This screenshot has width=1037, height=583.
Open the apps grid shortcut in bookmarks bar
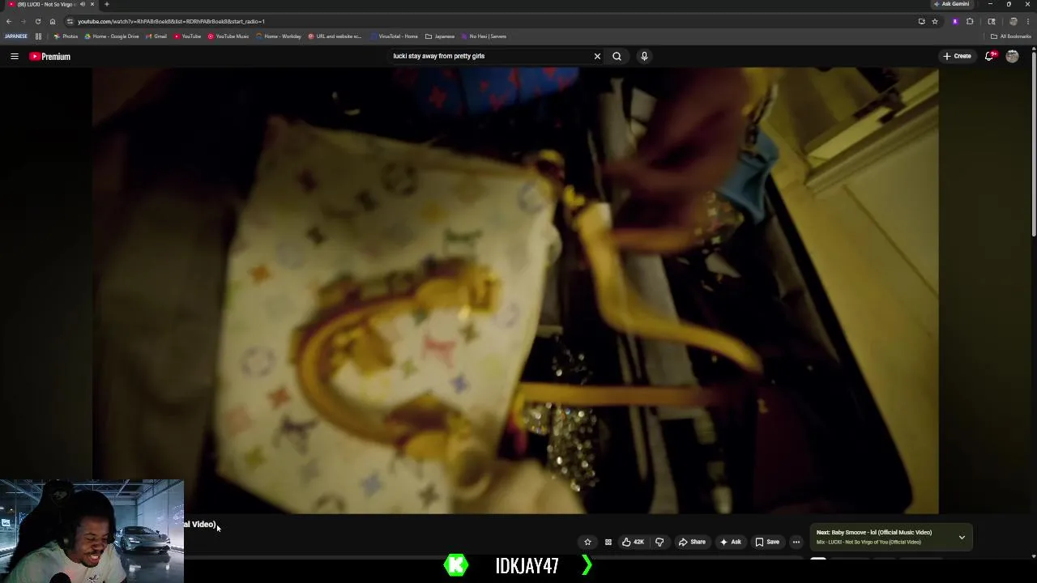tap(38, 36)
